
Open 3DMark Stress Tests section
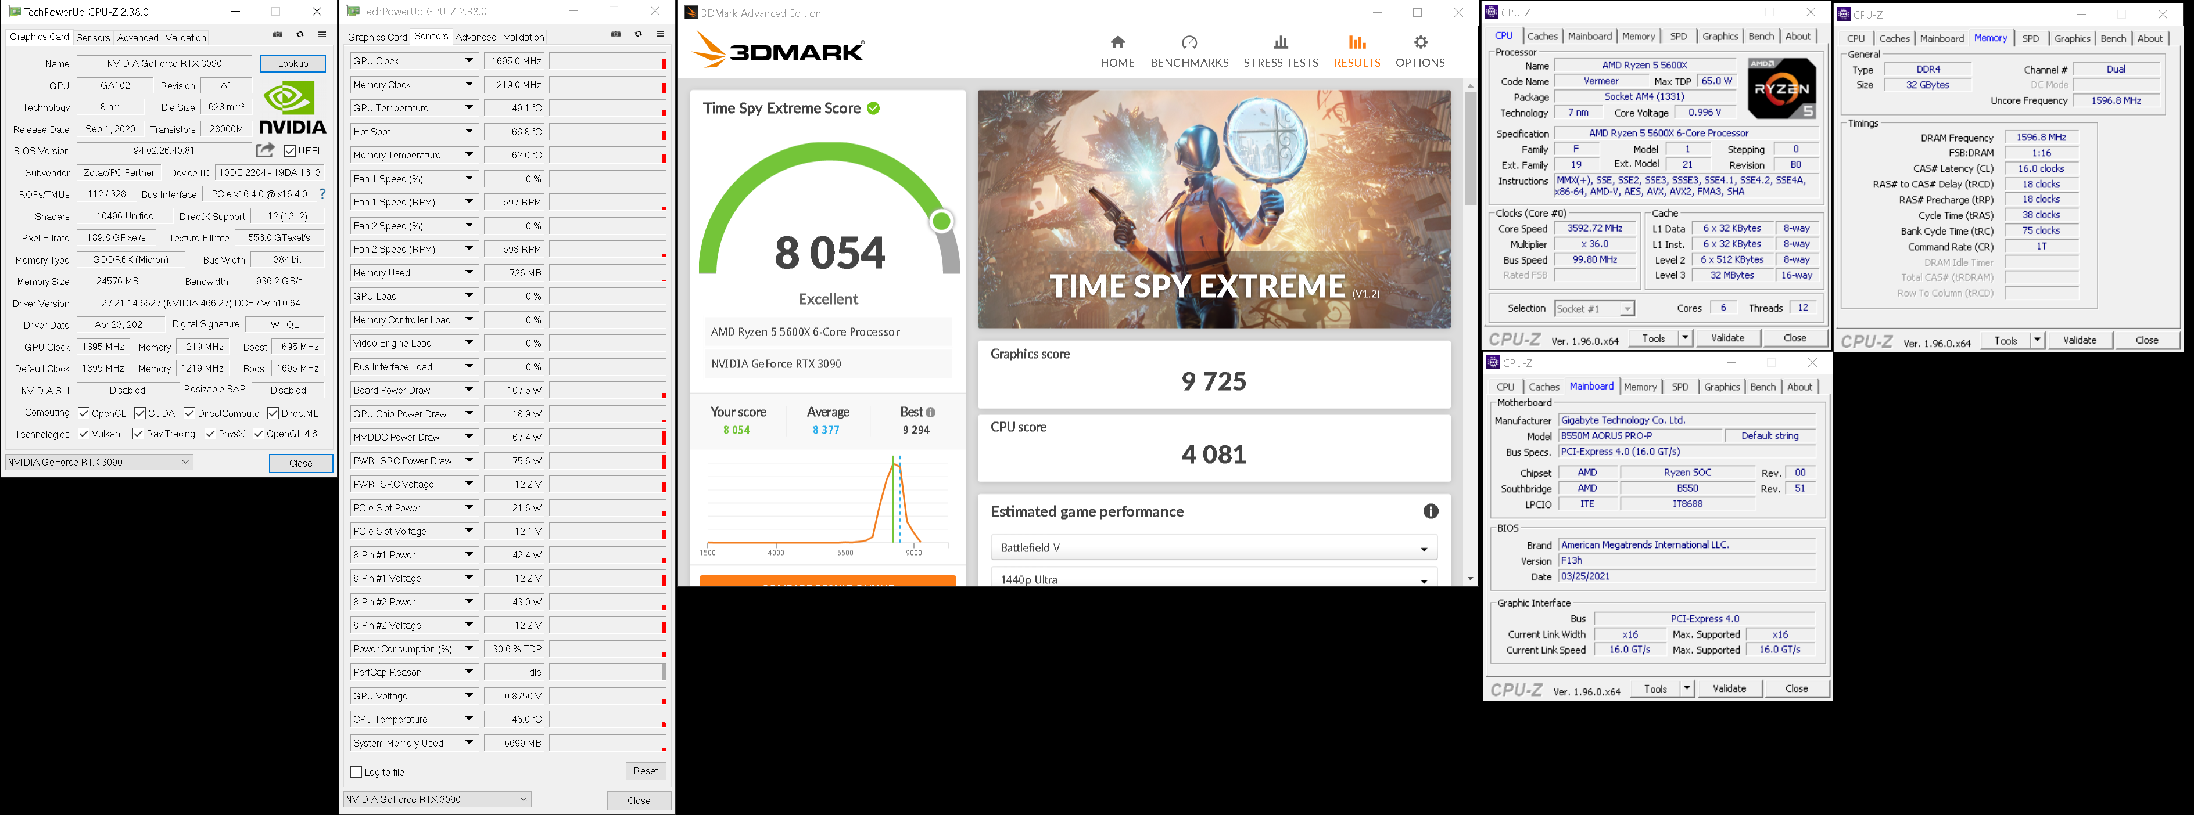coord(1281,52)
